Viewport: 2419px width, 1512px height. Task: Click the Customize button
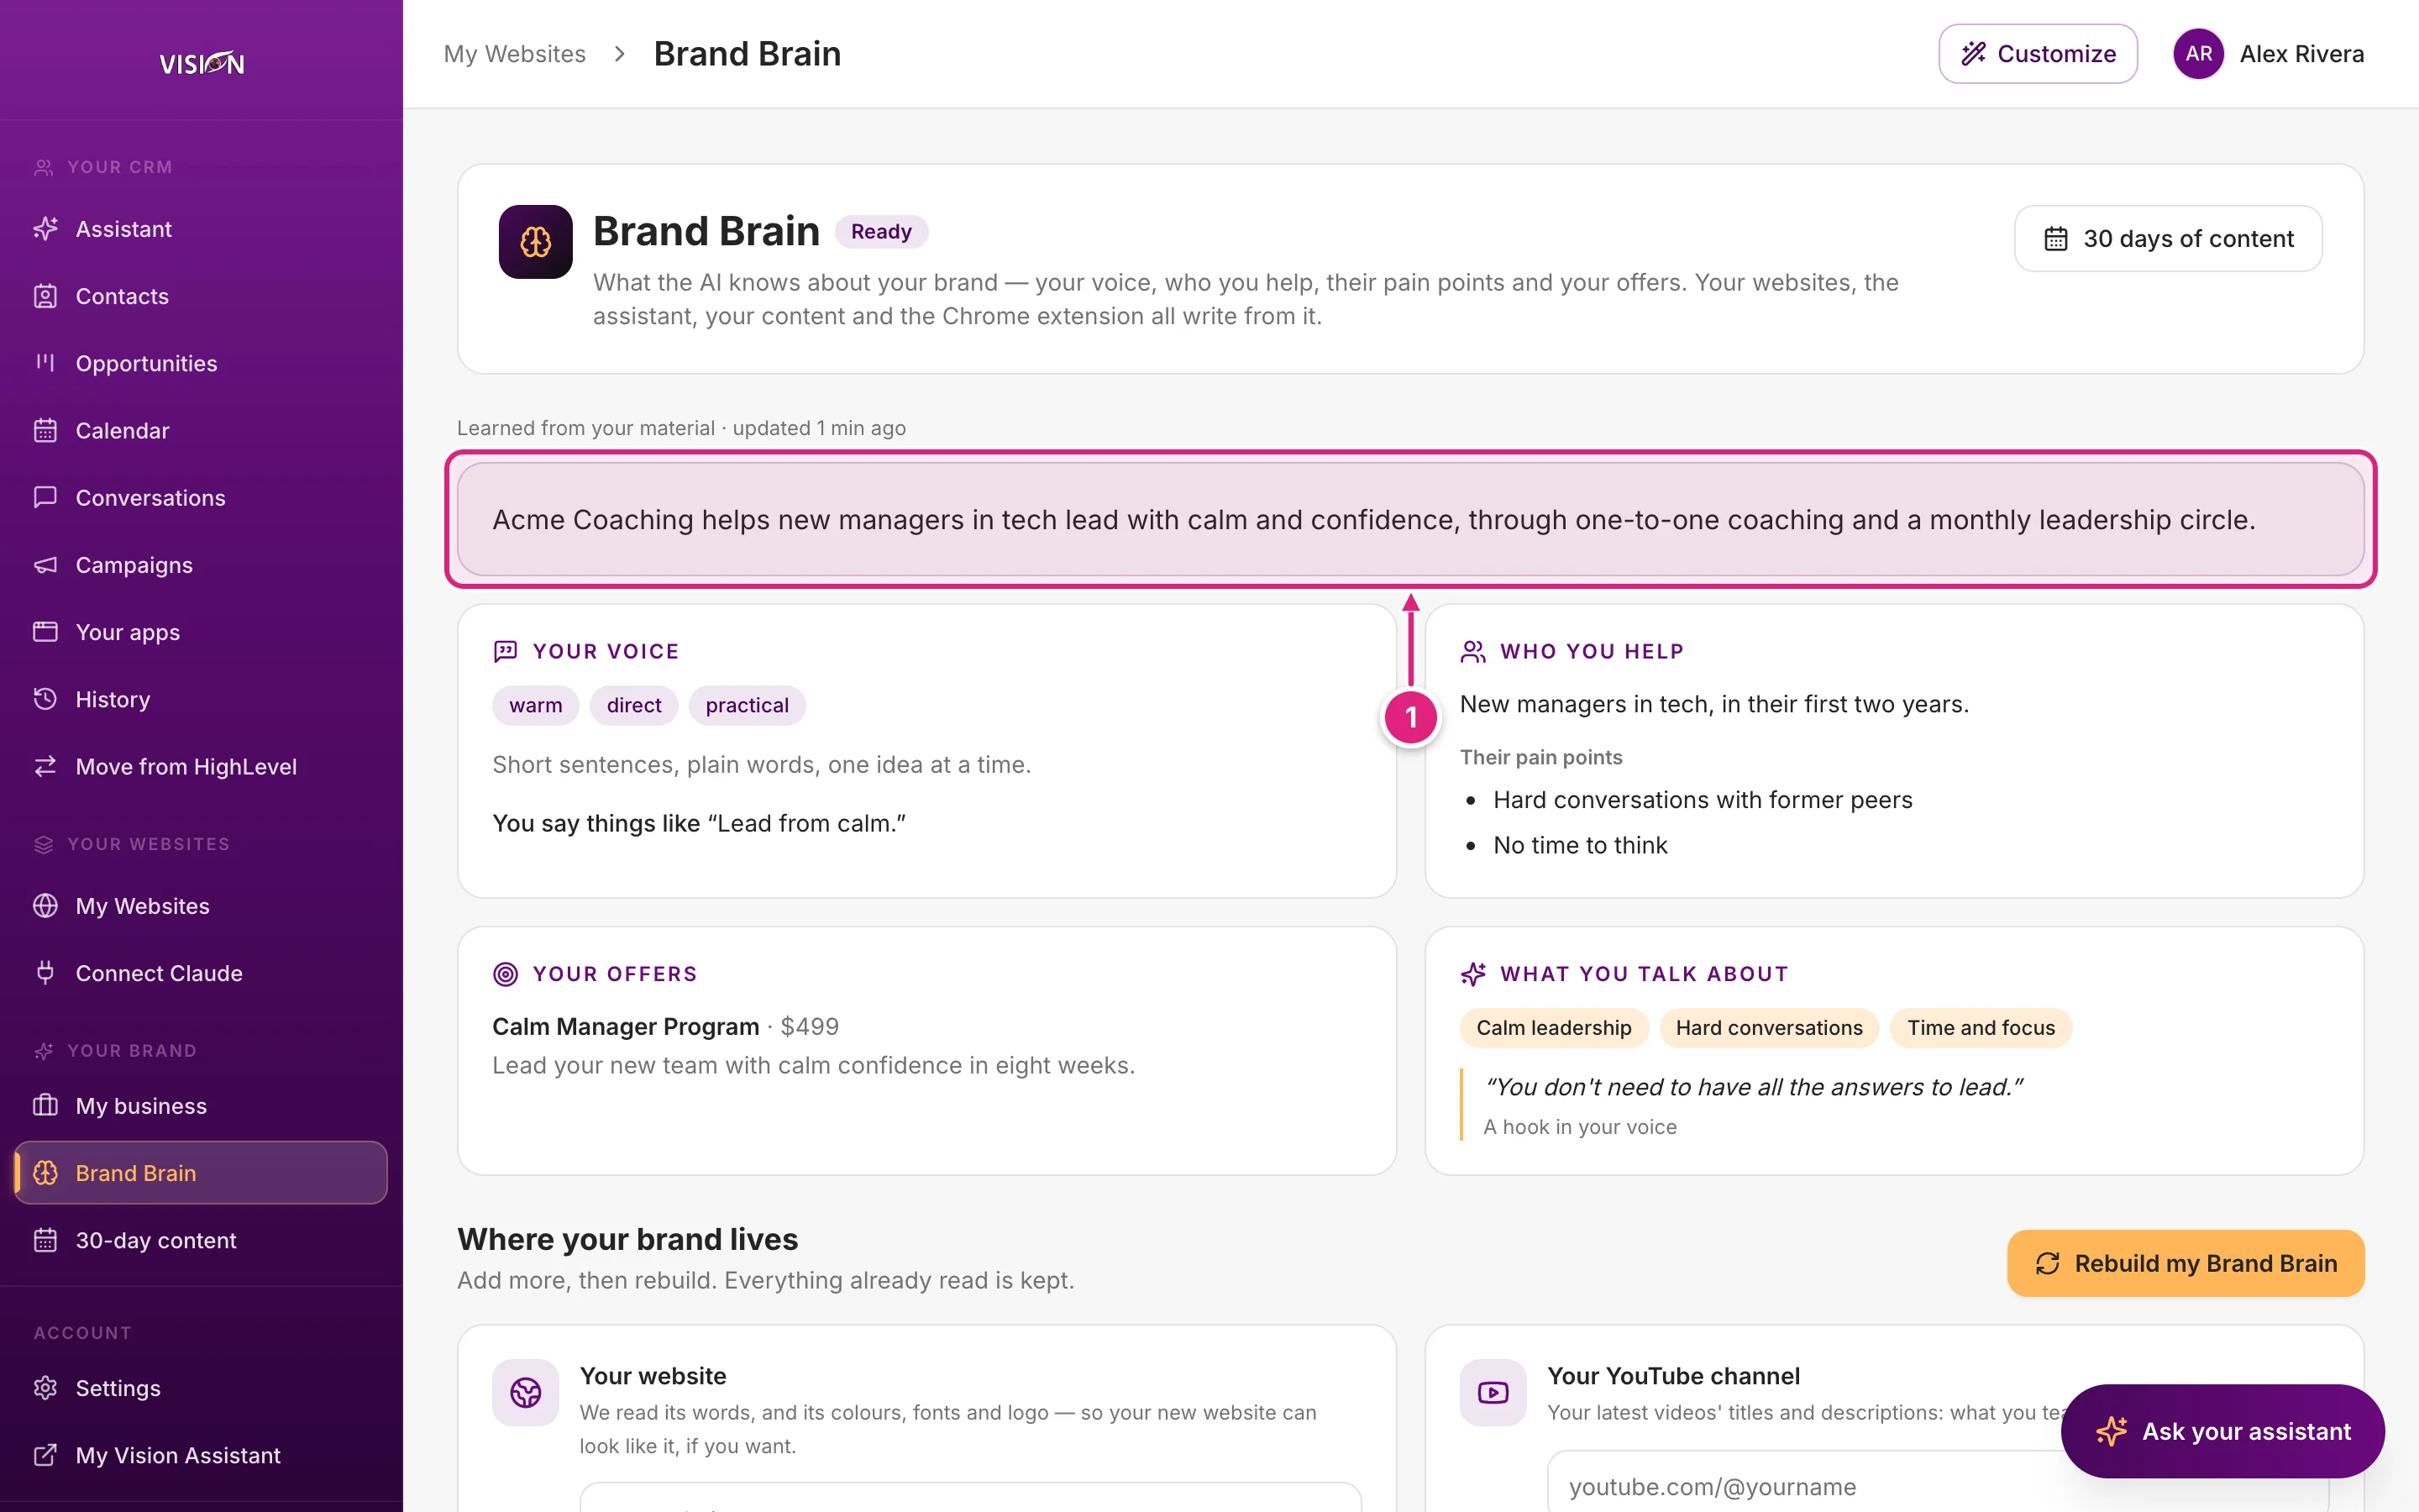click(2039, 54)
